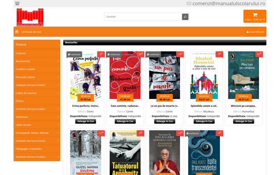
Task: Click -14% discount badge on La un pas de moarte
Action: click(180, 54)
